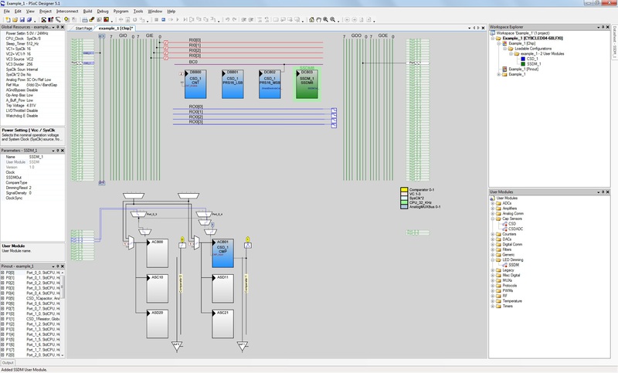Select the empty ASC10 analog block
The width and height of the screenshot is (618, 373).
pos(158,288)
